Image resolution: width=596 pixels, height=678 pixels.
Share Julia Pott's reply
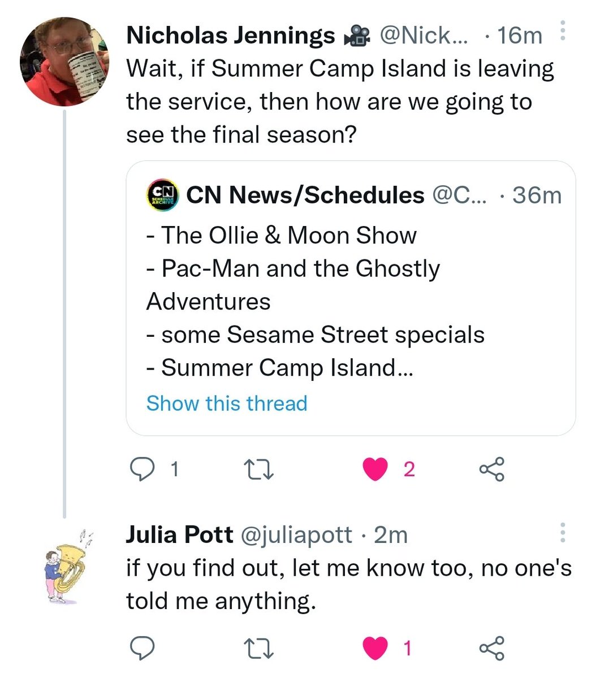pos(491,647)
